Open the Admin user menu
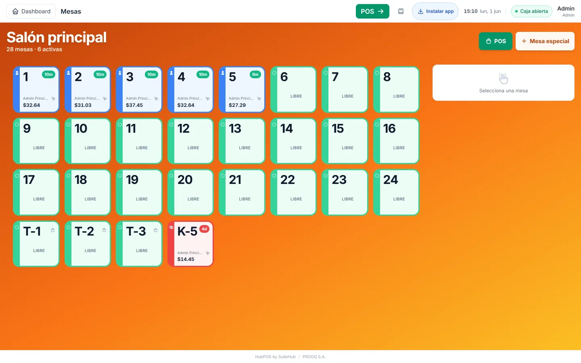Viewport: 581px width, 363px height. tap(566, 11)
